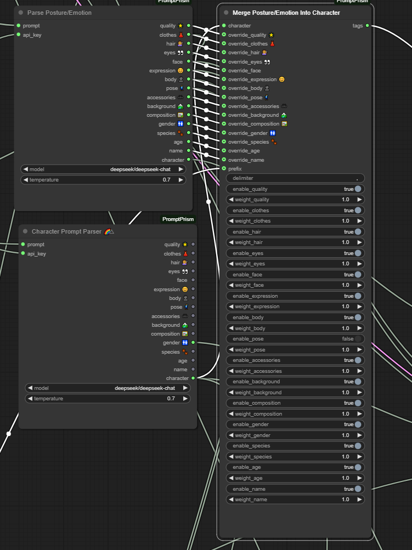
Task: Click the api_key input port of Character Prompt Parser
Action: coord(23,253)
